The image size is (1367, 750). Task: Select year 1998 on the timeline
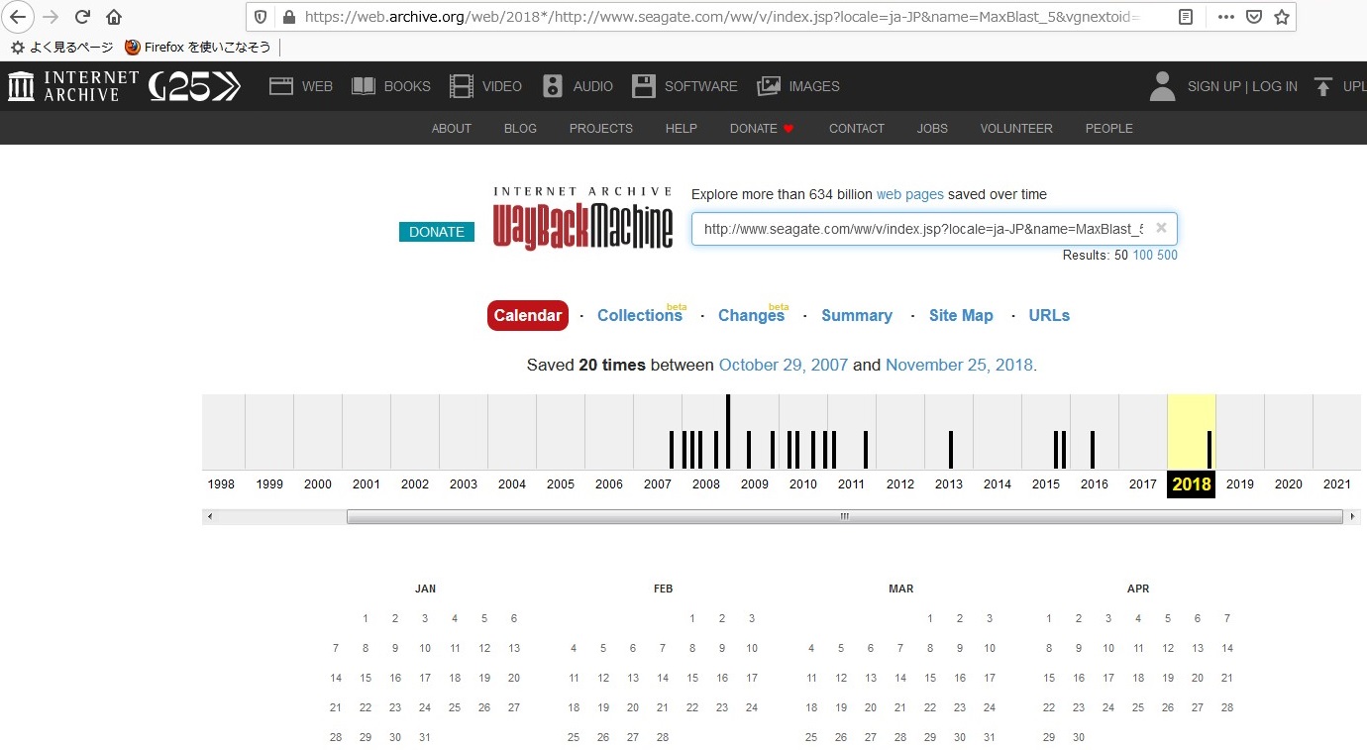(221, 484)
